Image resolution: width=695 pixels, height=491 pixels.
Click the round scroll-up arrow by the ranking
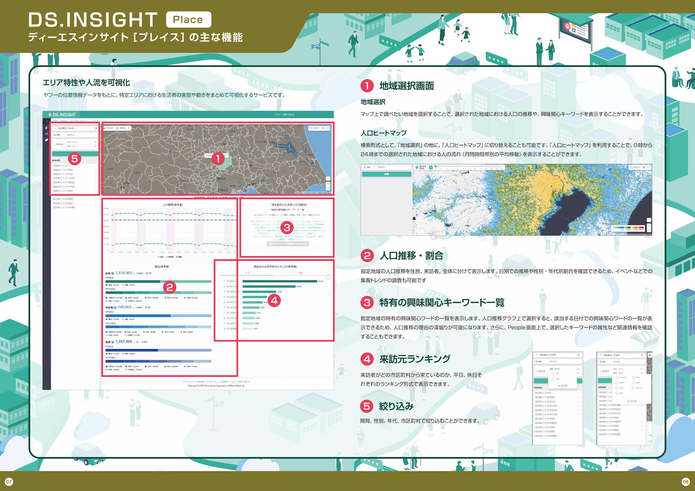(328, 276)
